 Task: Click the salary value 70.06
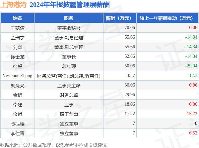130,27
